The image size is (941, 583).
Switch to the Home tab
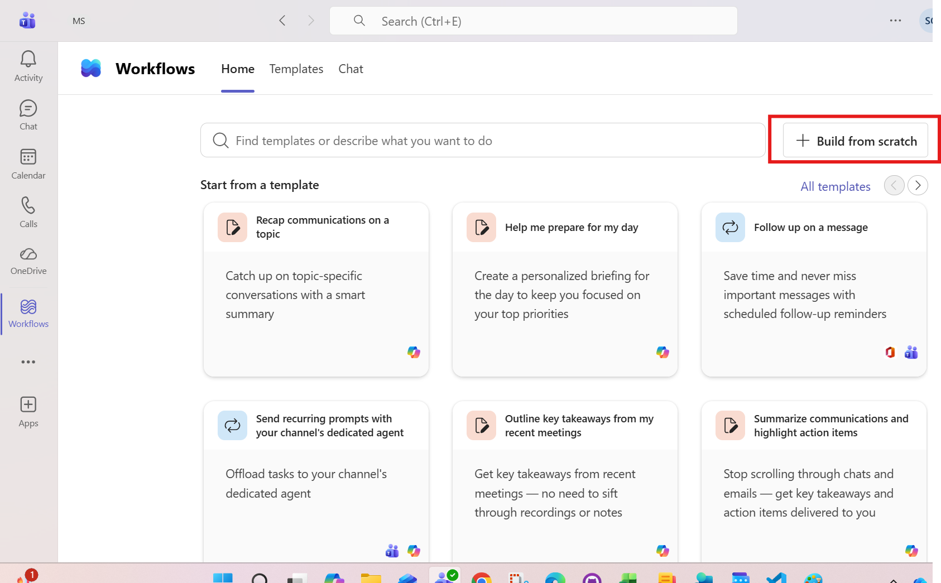[238, 69]
